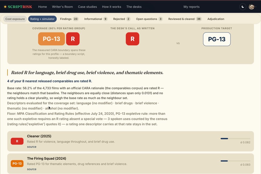
Task: Open the Rejected tab
Action: click(x=121, y=19)
